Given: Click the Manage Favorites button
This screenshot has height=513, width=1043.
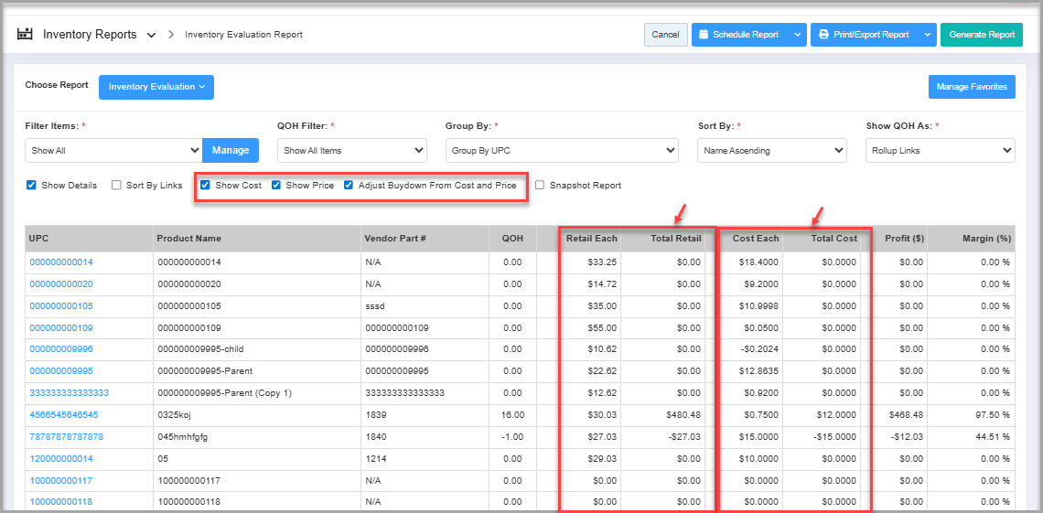Looking at the screenshot, I should pyautogui.click(x=971, y=87).
